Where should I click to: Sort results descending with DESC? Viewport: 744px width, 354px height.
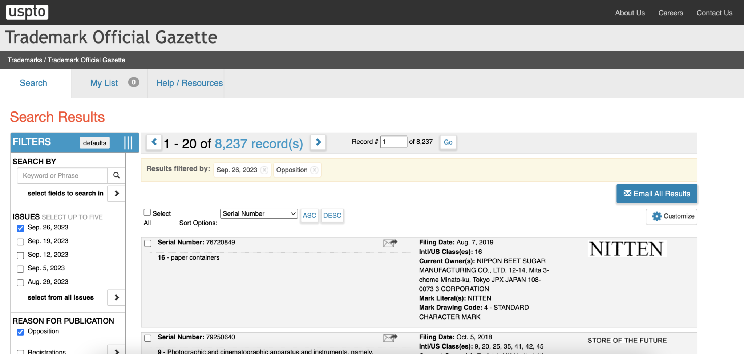332,216
